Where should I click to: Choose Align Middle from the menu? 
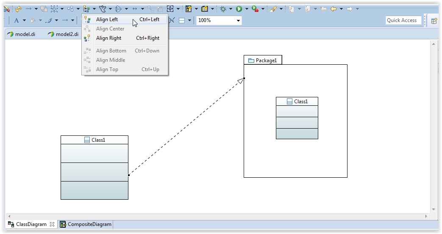tap(125, 60)
